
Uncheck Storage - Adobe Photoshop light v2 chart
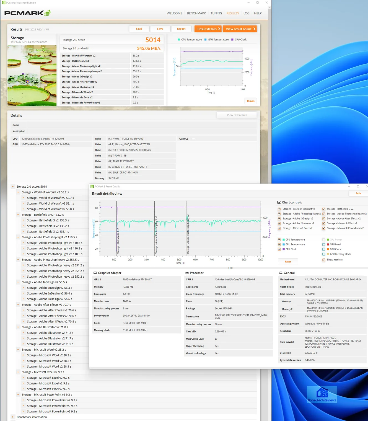coord(279,214)
